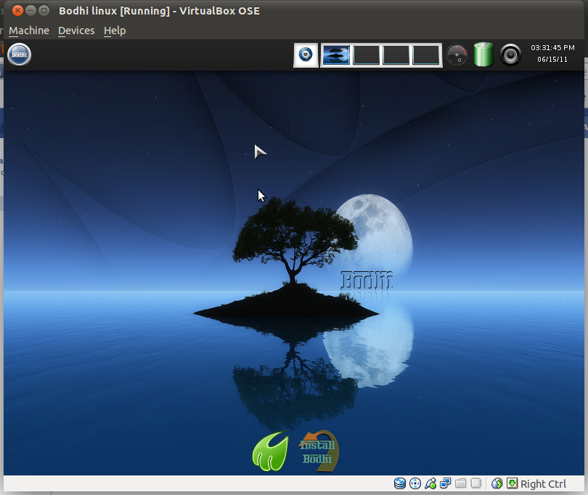The width and height of the screenshot is (588, 495).
Task: Click the virtualization features chip indicator
Action: (477, 483)
